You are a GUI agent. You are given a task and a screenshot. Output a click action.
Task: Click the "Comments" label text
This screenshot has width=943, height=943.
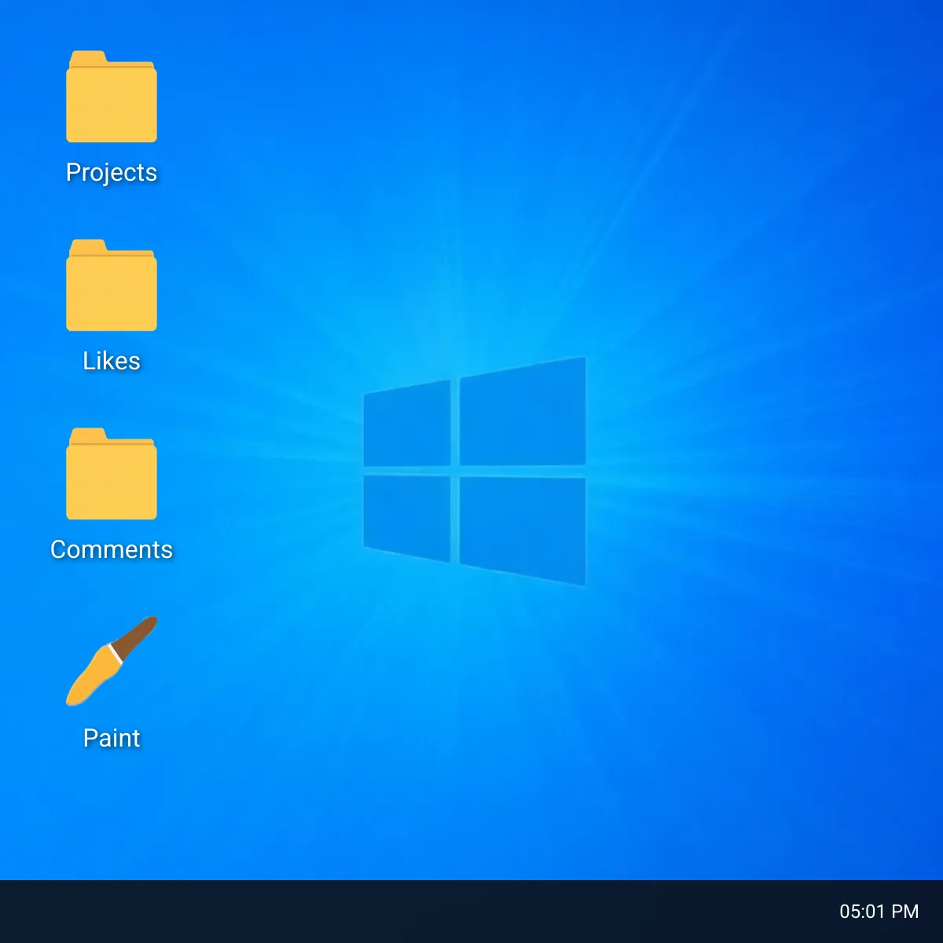click(112, 549)
